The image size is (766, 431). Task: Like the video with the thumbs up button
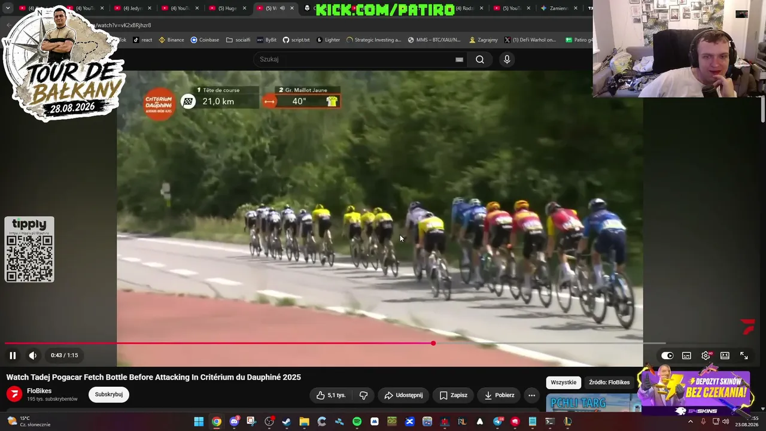[331, 395]
